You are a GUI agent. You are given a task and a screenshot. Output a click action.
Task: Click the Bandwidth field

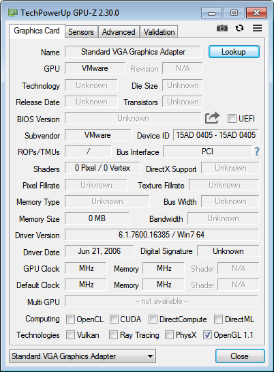(x=223, y=218)
